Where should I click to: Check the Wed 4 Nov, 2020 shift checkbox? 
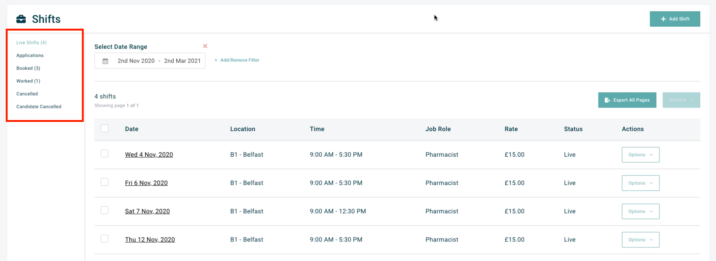click(104, 154)
